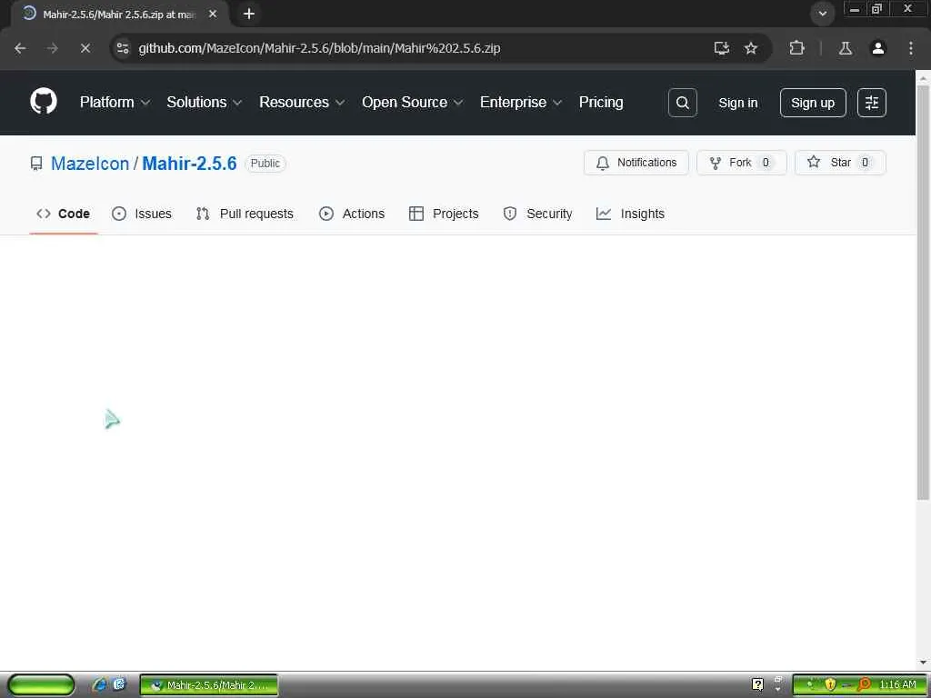The image size is (931, 698).
Task: Open the Pull requests tab
Action: coord(245,214)
